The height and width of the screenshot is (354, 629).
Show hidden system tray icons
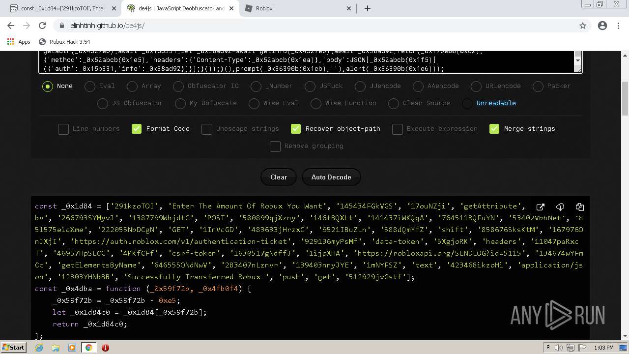[x=548, y=348]
